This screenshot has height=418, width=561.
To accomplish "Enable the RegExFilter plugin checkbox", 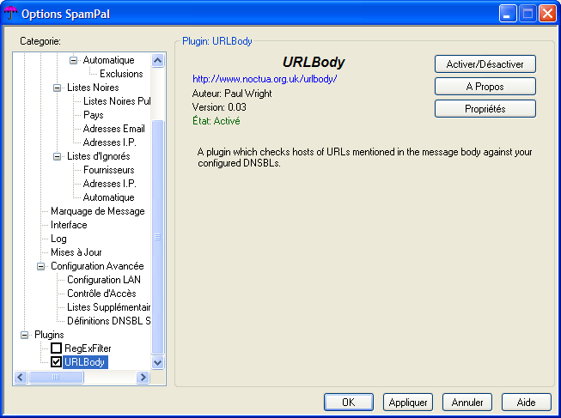I will coord(56,348).
